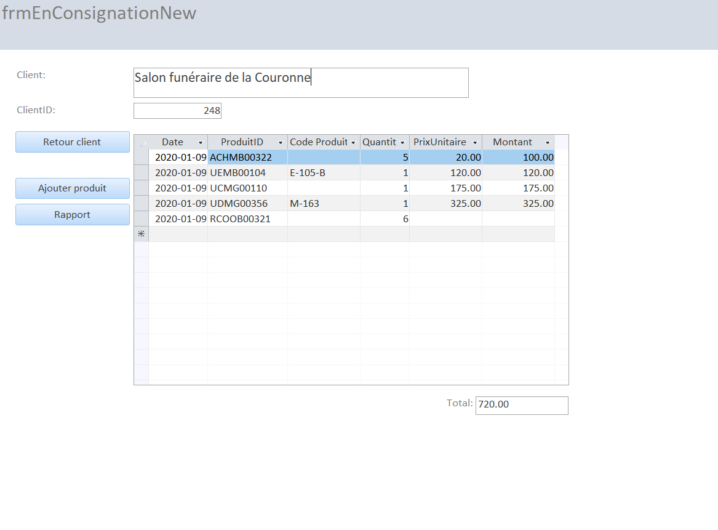This screenshot has width=718, height=530.
Task: Click the row selector for UDMG00356
Action: click(x=142, y=204)
